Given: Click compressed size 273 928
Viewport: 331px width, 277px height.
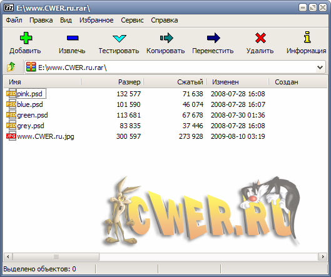Looking at the screenshot, I should [x=191, y=136].
